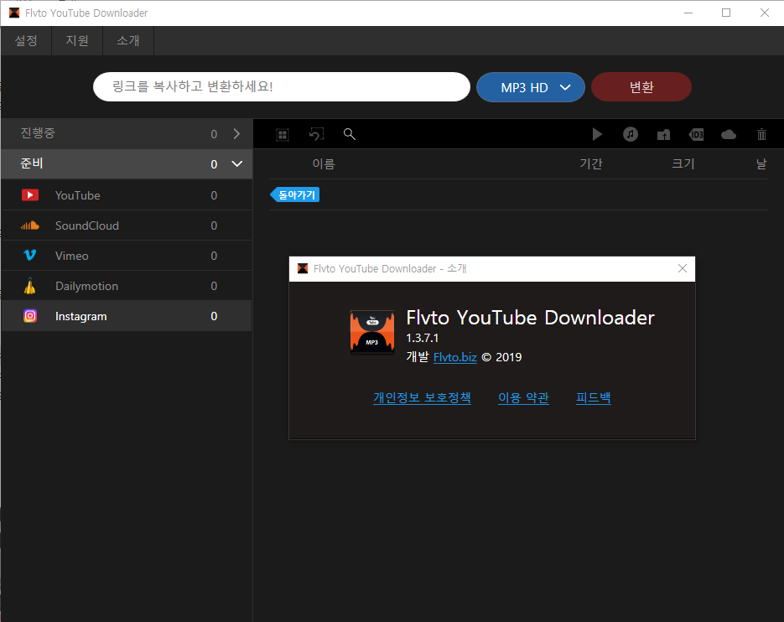Click the open folder toolbar icon

(x=663, y=134)
